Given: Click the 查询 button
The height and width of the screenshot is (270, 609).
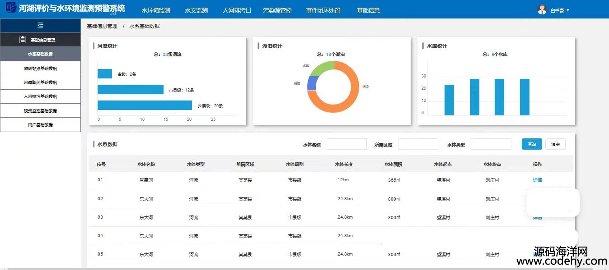Looking at the screenshot, I should [x=532, y=144].
